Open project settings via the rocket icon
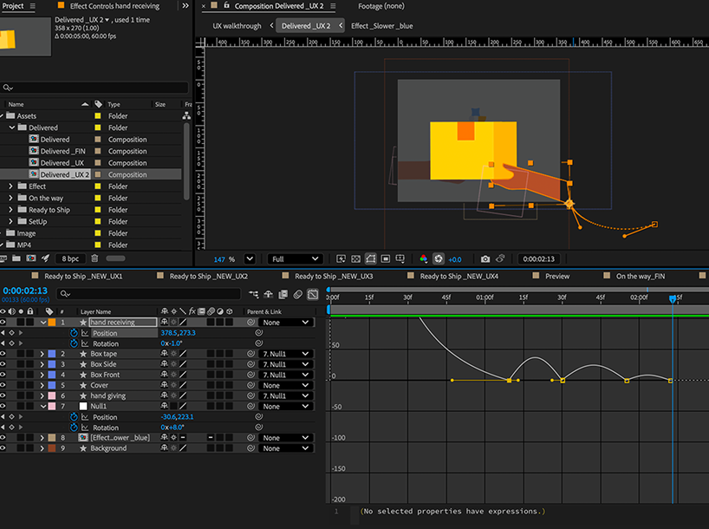 pos(45,258)
